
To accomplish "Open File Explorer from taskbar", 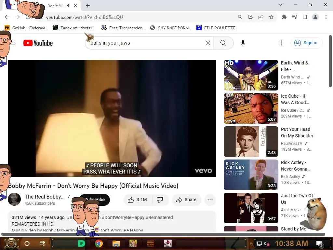I will [116, 243].
